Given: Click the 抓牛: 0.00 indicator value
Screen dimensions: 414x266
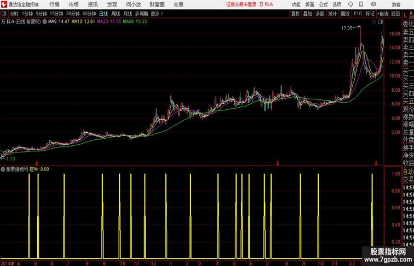Looking at the screenshot, I should coord(39,169).
